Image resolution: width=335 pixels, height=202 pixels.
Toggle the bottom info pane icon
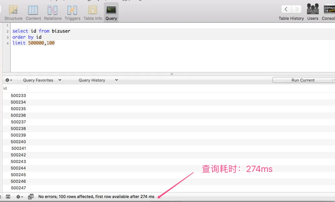pyautogui.click(x=8, y=197)
